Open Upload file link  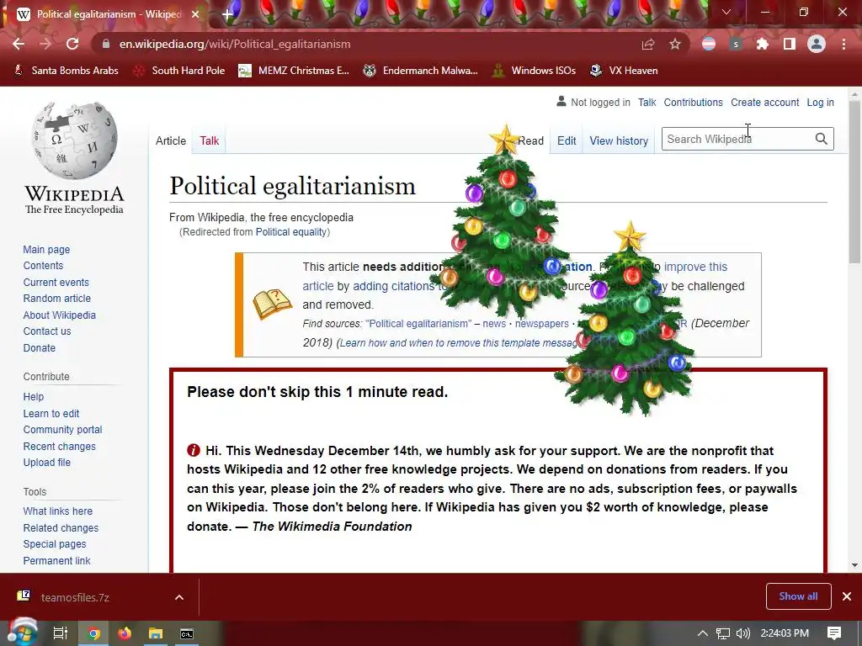tap(47, 463)
